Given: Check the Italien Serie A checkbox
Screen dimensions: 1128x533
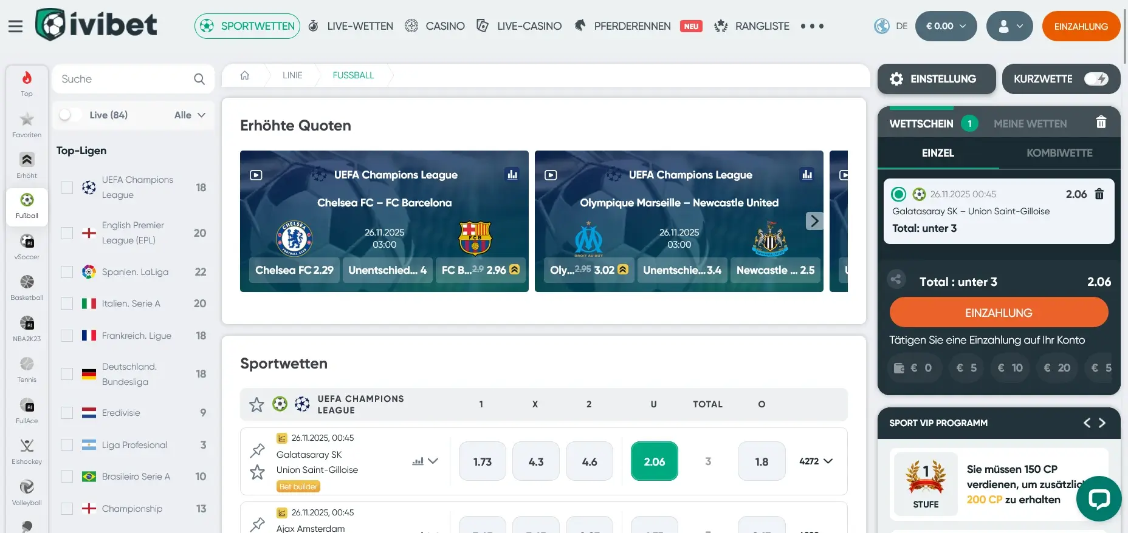Looking at the screenshot, I should pyautogui.click(x=67, y=304).
